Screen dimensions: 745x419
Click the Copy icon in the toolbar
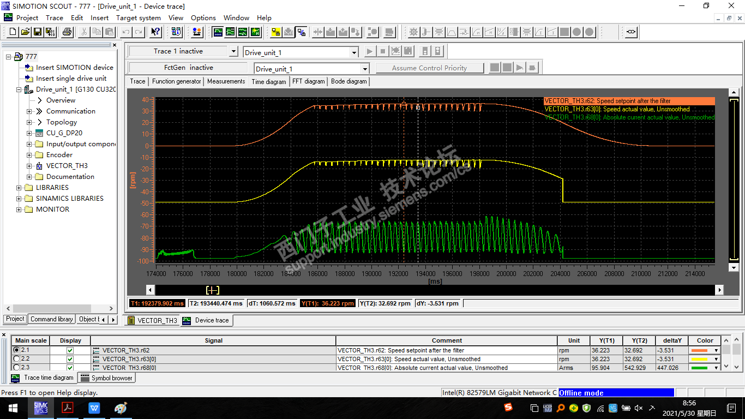[x=97, y=32]
